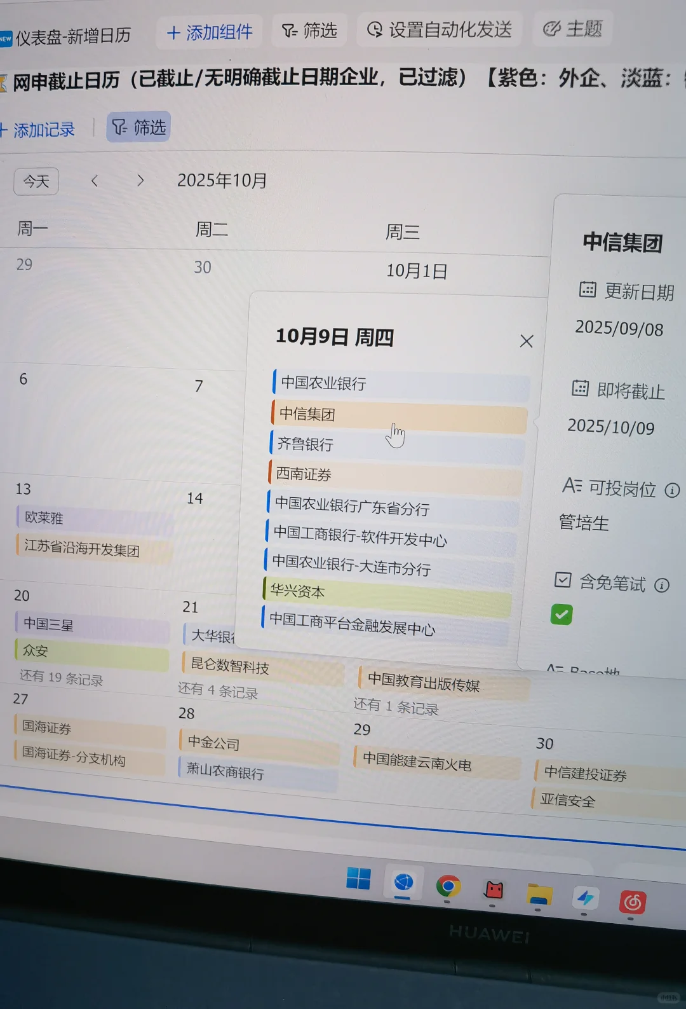686x1009 pixels.
Task: Close the 10月9日 周四 popup
Action: 527,341
